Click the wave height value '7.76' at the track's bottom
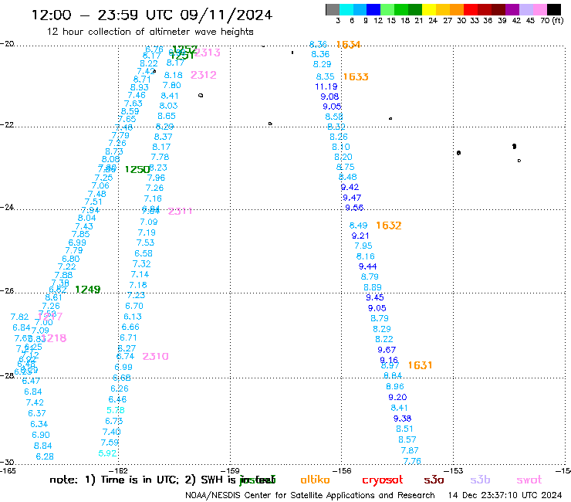The width and height of the screenshot is (571, 502). pyautogui.click(x=412, y=461)
